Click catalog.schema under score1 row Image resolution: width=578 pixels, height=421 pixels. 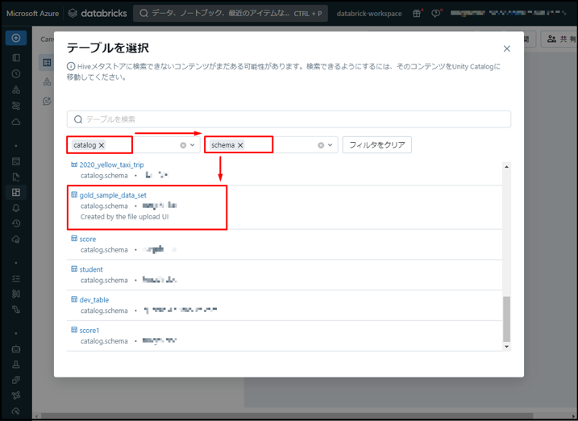click(104, 341)
